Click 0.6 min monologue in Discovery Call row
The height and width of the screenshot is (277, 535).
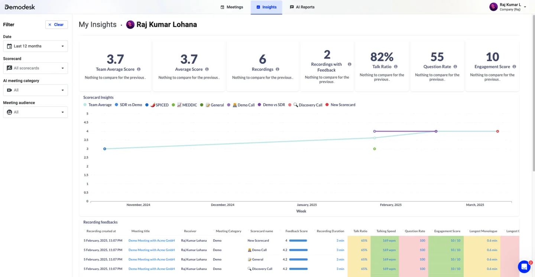(492, 269)
